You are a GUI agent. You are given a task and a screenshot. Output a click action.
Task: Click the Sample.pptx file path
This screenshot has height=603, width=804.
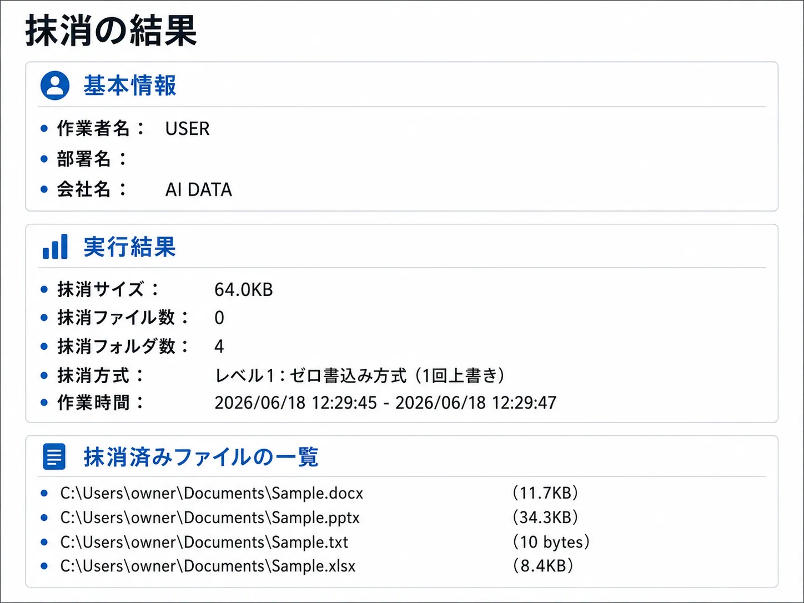pyautogui.click(x=210, y=517)
